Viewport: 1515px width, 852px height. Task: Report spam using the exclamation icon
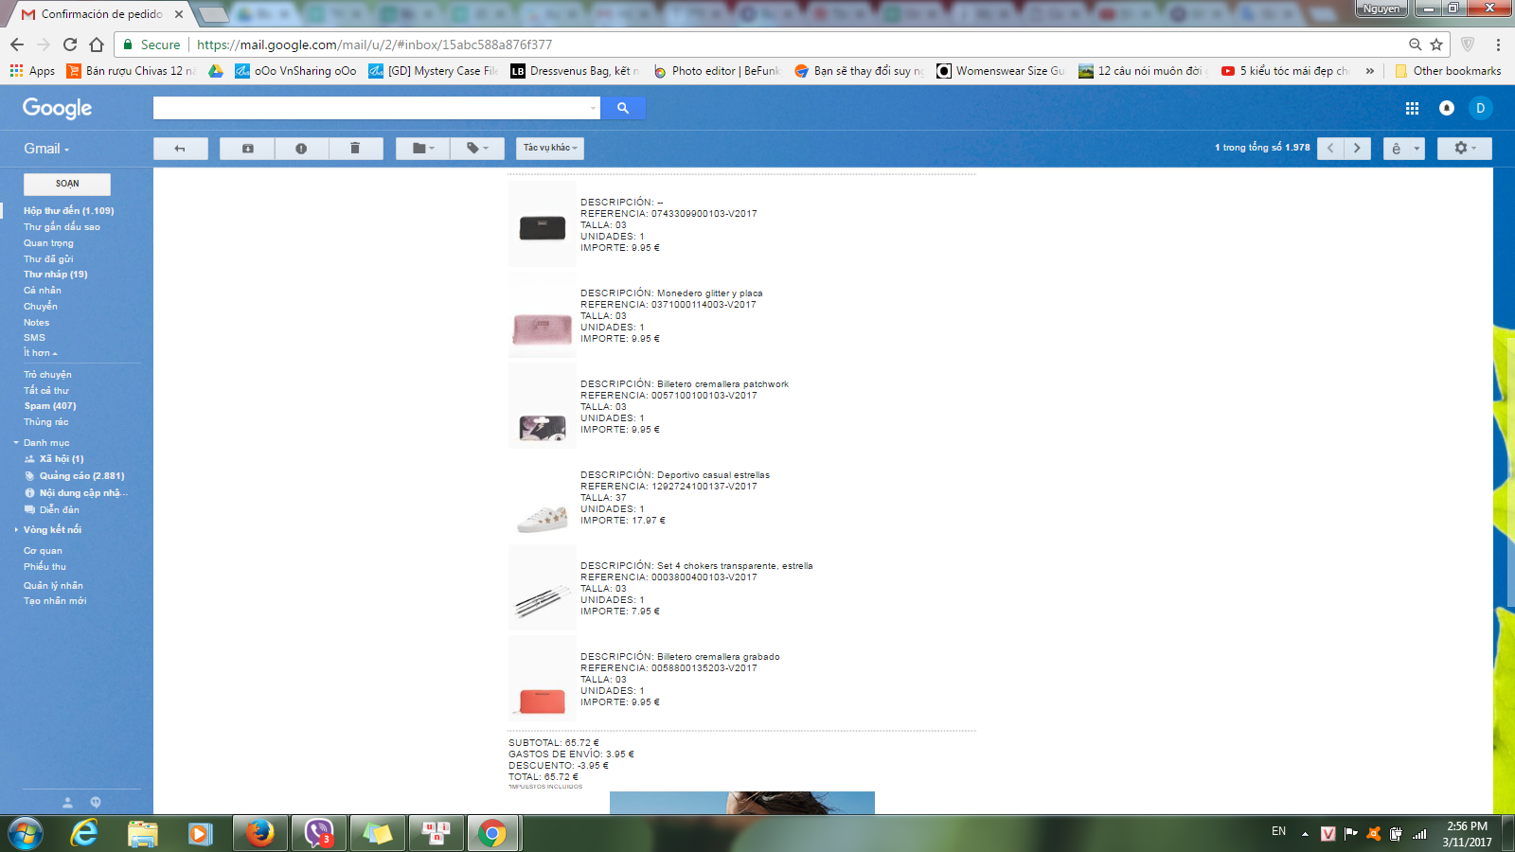301,149
